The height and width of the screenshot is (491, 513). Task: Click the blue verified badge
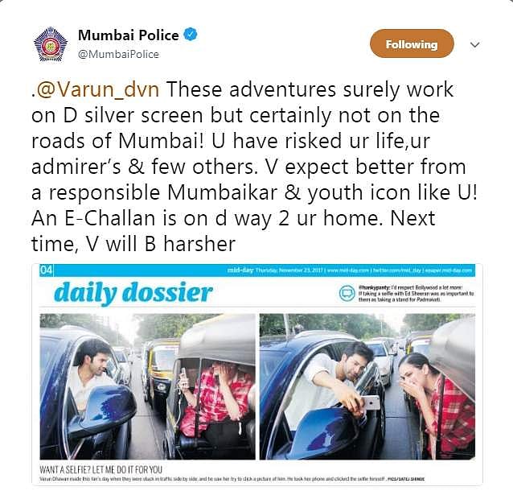(191, 35)
